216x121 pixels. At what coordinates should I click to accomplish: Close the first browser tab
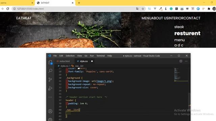pyautogui.click(x=32, y=3)
